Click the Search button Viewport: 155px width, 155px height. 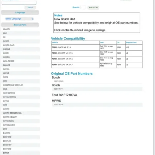point(30,7)
